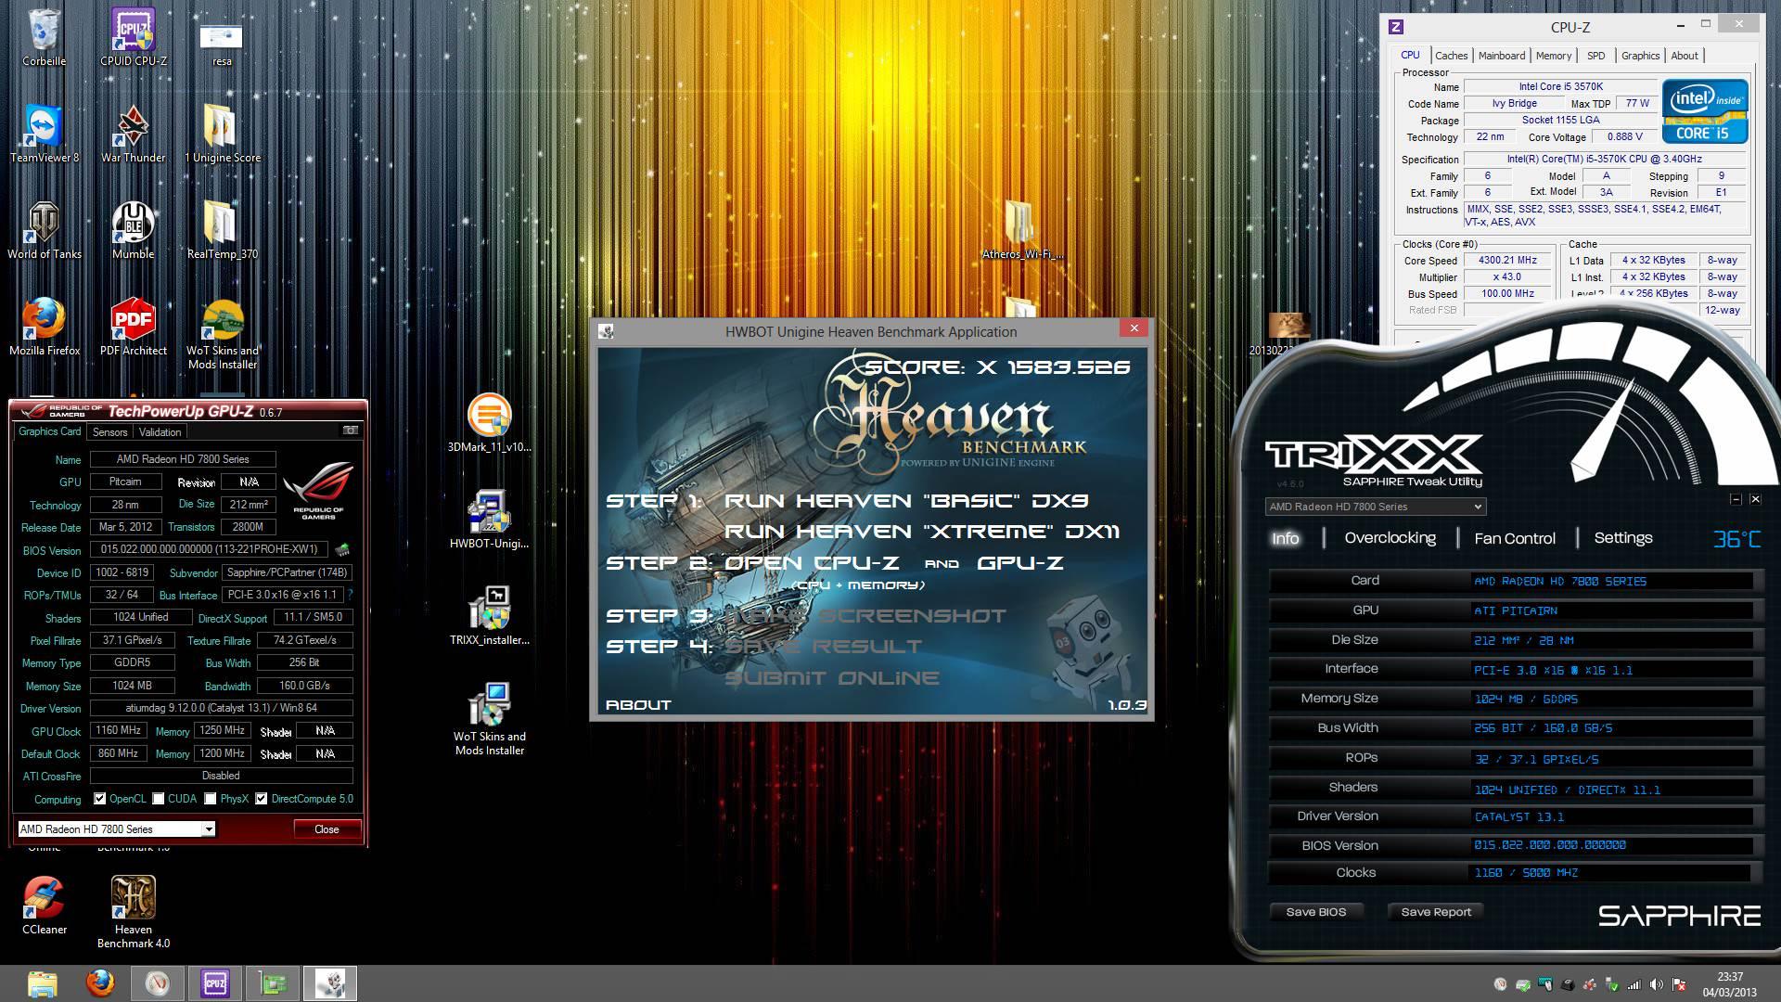The image size is (1781, 1002).
Task: Open File Explorer from taskbar
Action: [43, 983]
